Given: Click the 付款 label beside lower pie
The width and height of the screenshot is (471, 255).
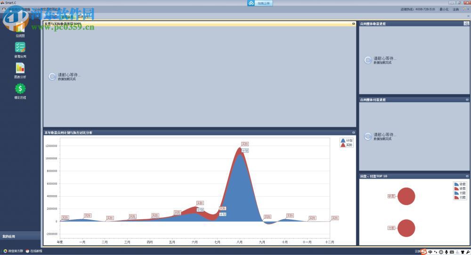Looking at the screenshot, I should tap(391, 228).
